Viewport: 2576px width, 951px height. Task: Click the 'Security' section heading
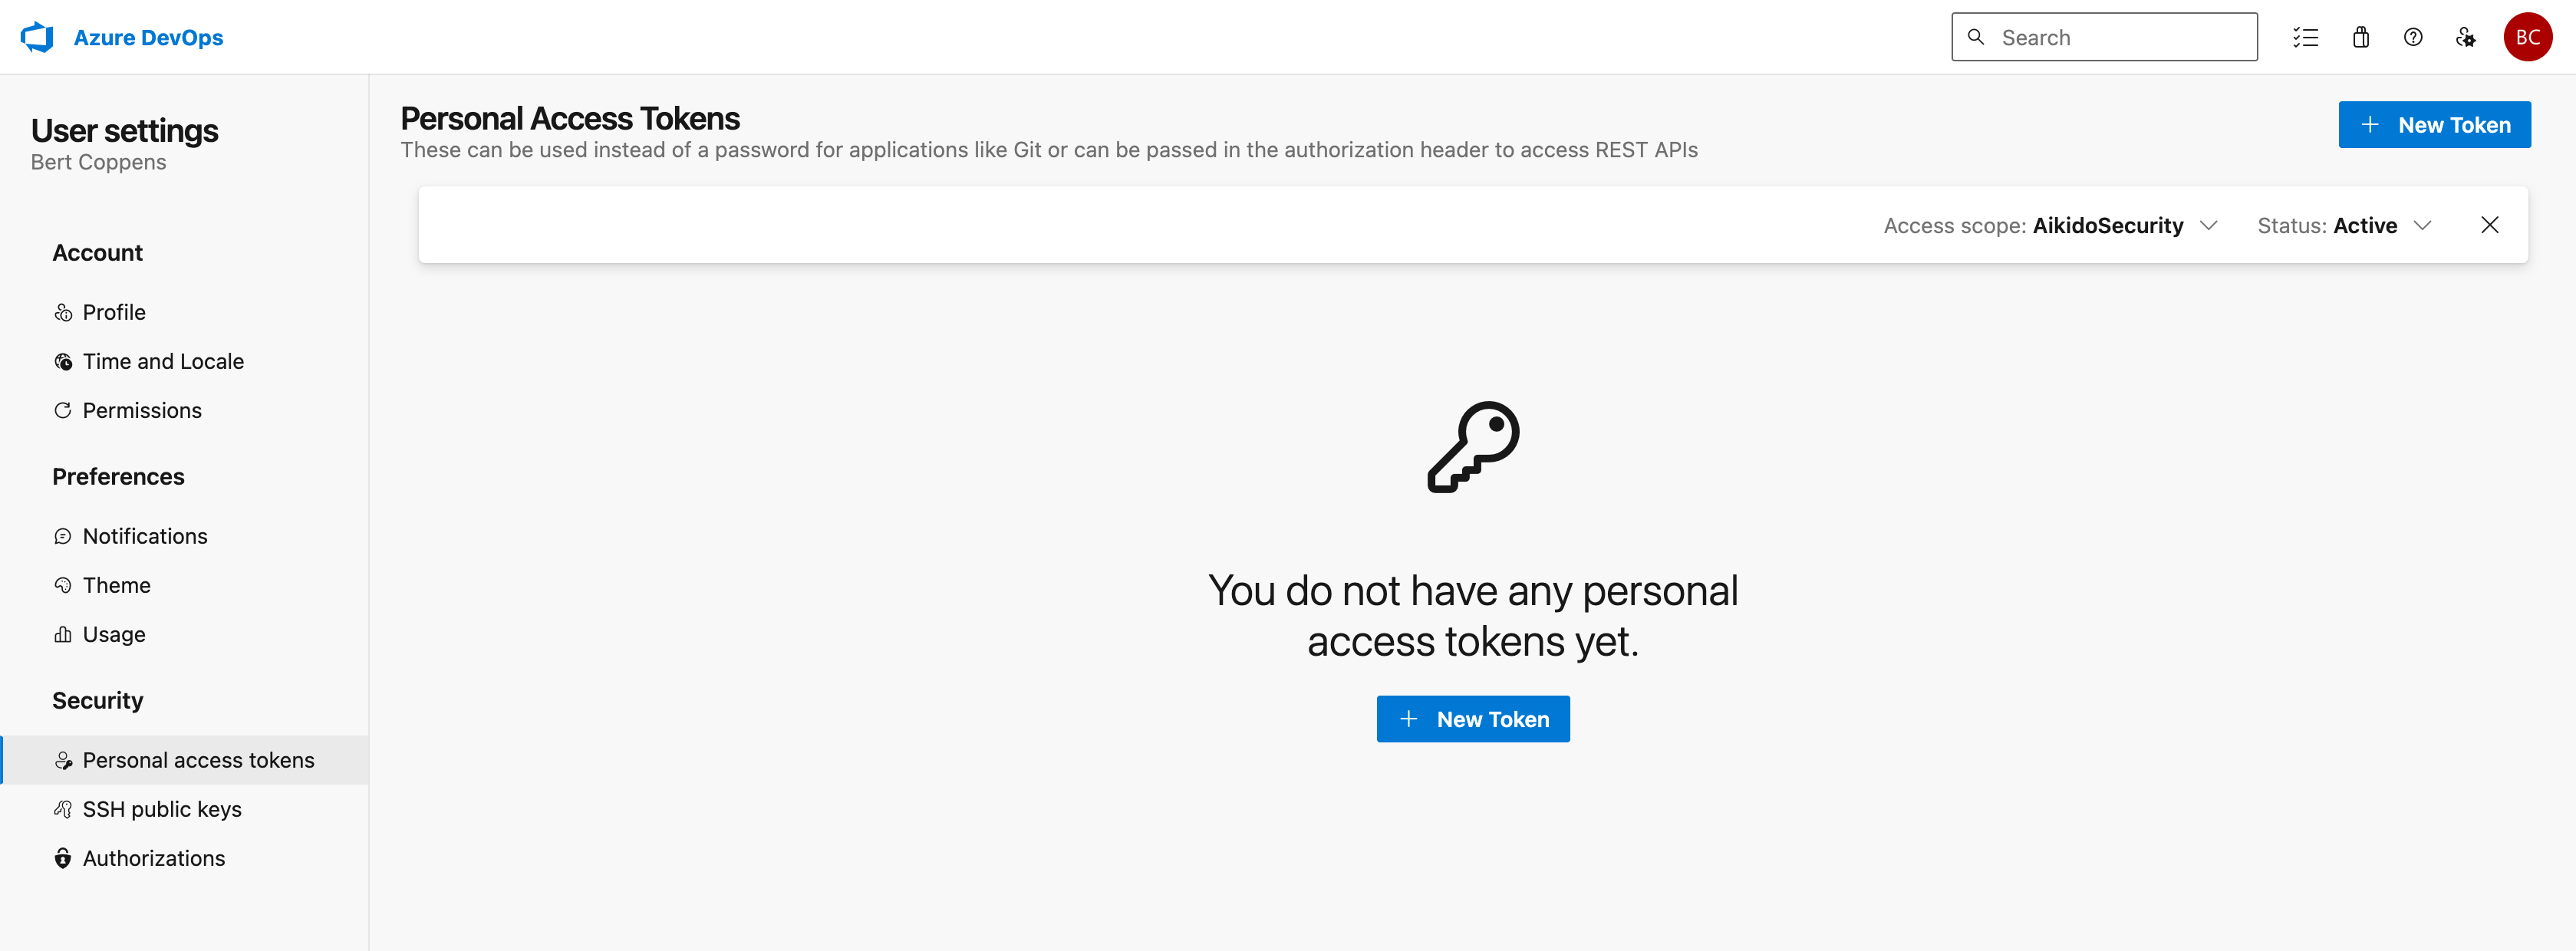[98, 701]
